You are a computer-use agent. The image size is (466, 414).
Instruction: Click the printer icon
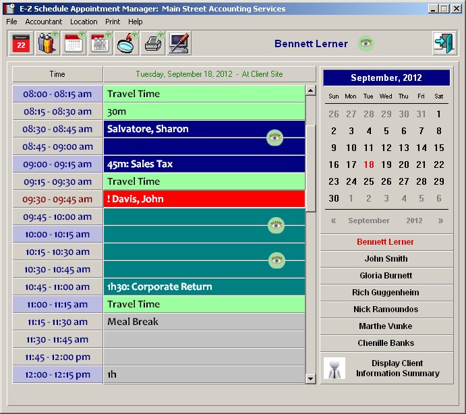pyautogui.click(x=153, y=44)
